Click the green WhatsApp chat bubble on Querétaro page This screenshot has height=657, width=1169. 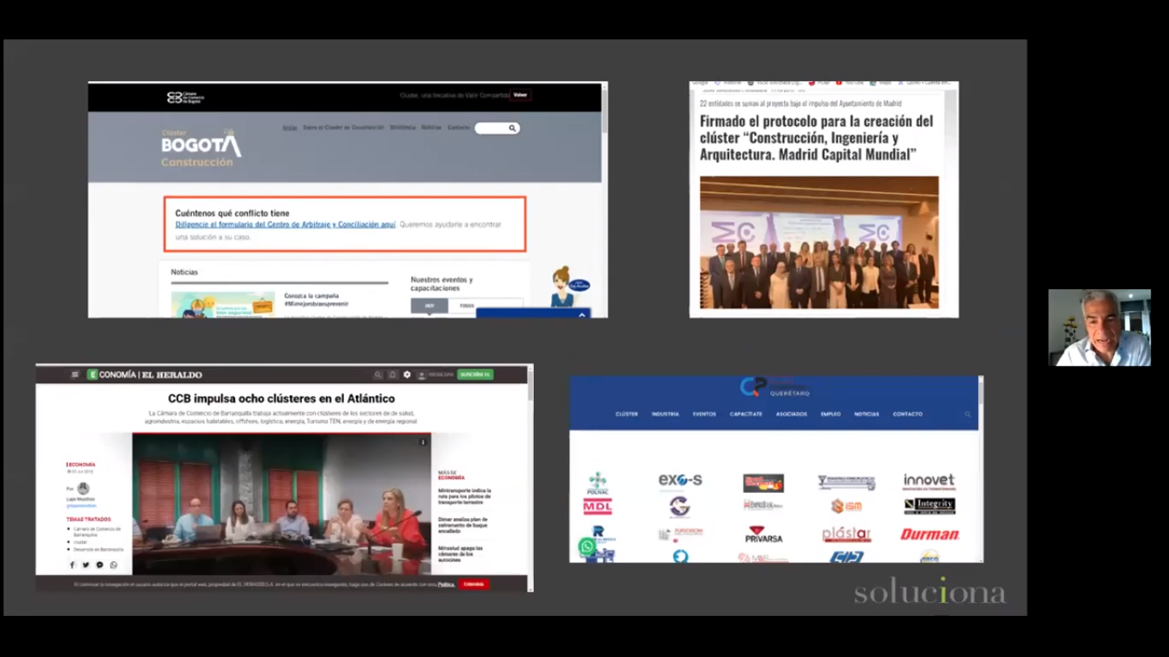pyautogui.click(x=587, y=547)
